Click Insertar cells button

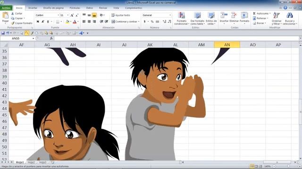(224, 18)
